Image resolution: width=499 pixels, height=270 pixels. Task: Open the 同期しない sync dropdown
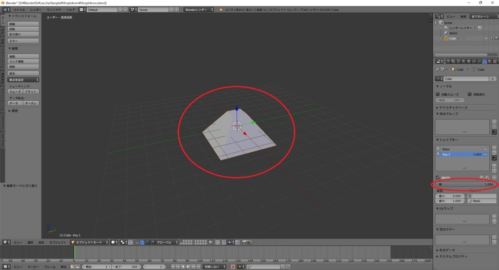point(214,267)
